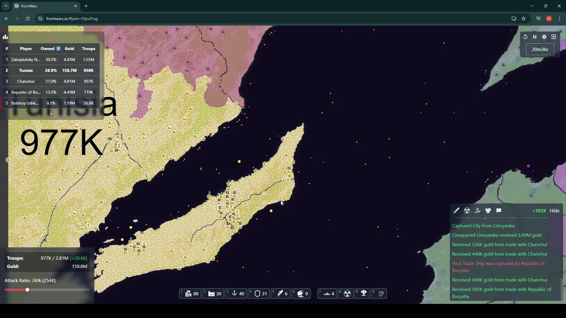Image resolution: width=566 pixels, height=318 pixels.
Task: Click 'Received 440K gold from trade' event
Action: [x=500, y=254]
